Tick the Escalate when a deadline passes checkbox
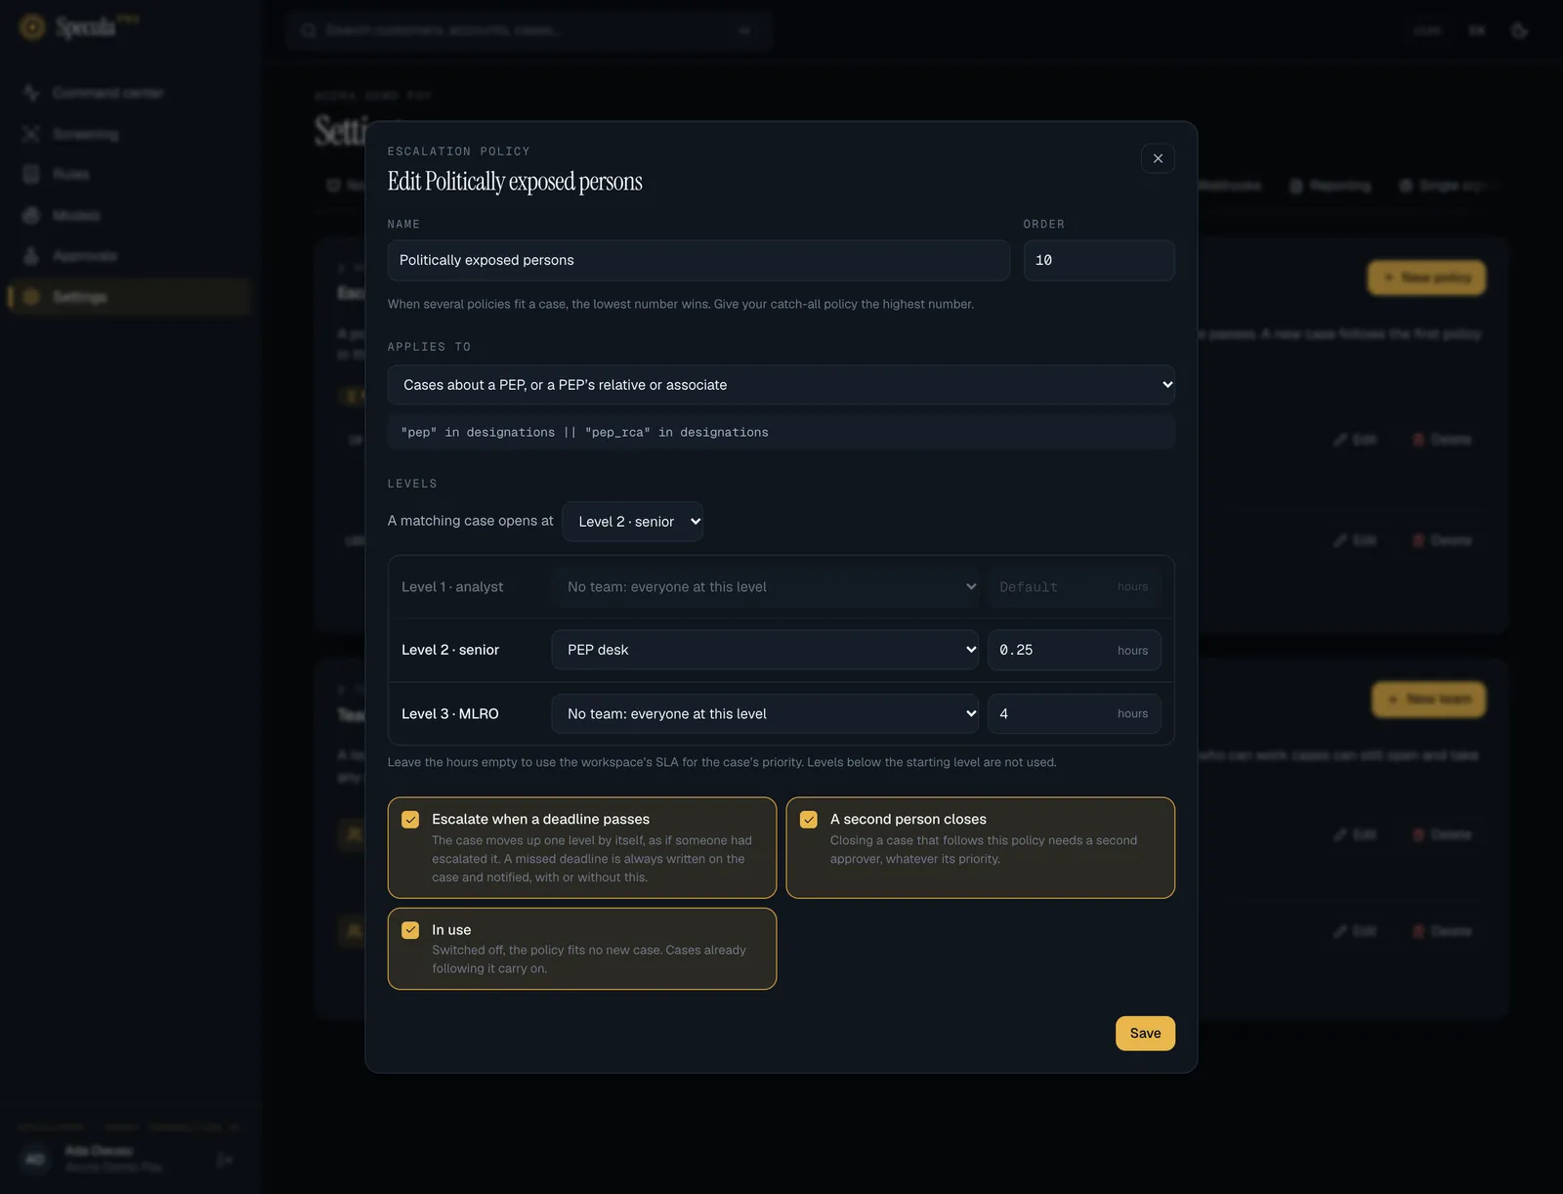The height and width of the screenshot is (1194, 1563). tap(410, 820)
